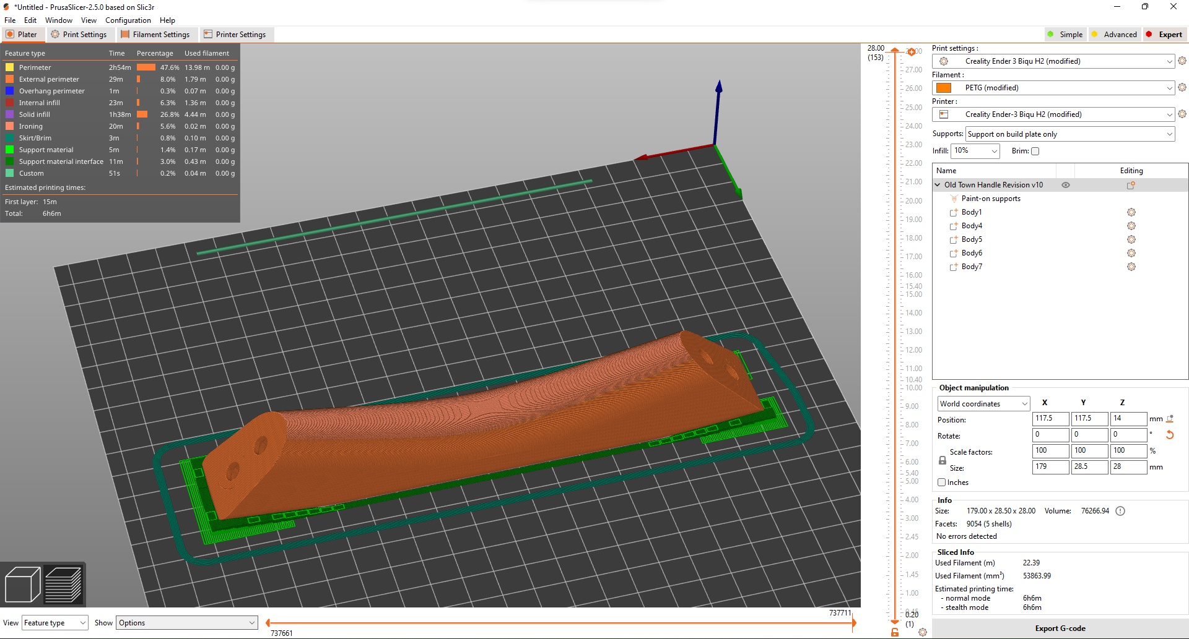1189x639 pixels.
Task: Open settings gear for Body1
Action: pyautogui.click(x=1131, y=212)
